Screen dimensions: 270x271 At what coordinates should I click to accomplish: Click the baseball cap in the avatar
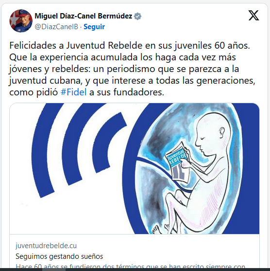[24, 13]
